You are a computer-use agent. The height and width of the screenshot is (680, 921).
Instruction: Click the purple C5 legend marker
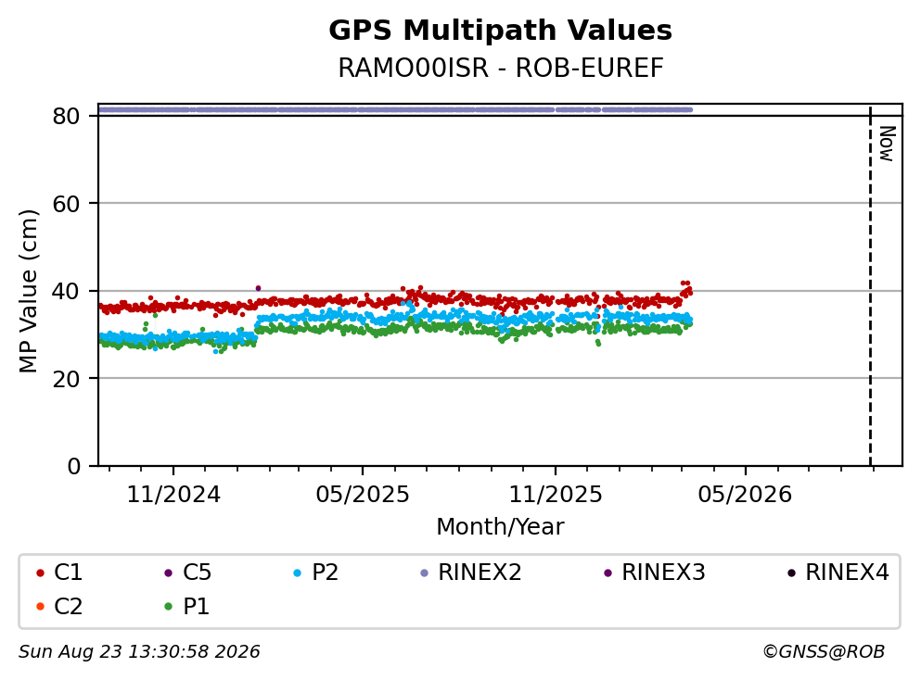169,573
